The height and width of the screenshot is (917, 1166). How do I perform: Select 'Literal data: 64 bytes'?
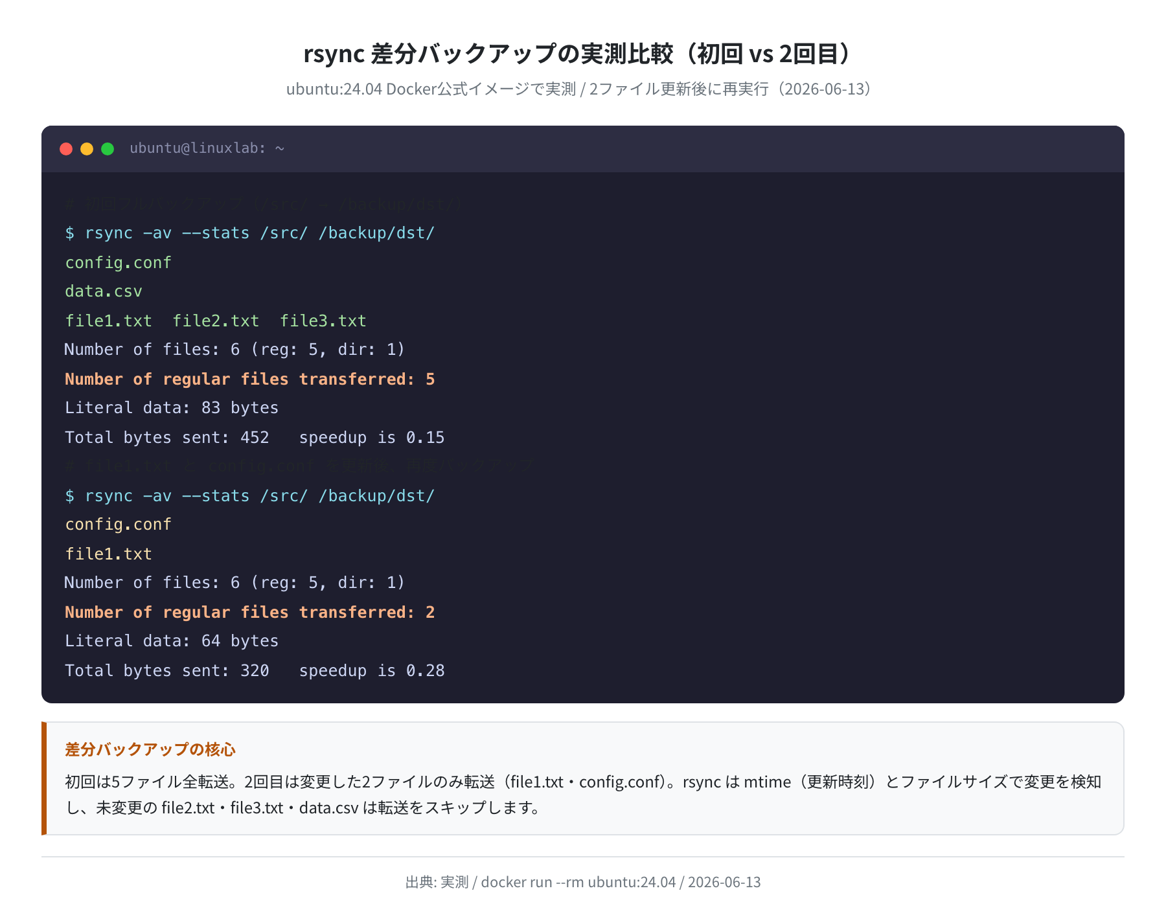[x=172, y=641]
